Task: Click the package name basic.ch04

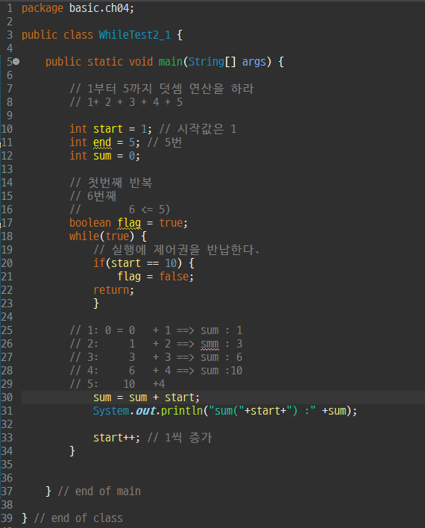Action: coord(101,8)
